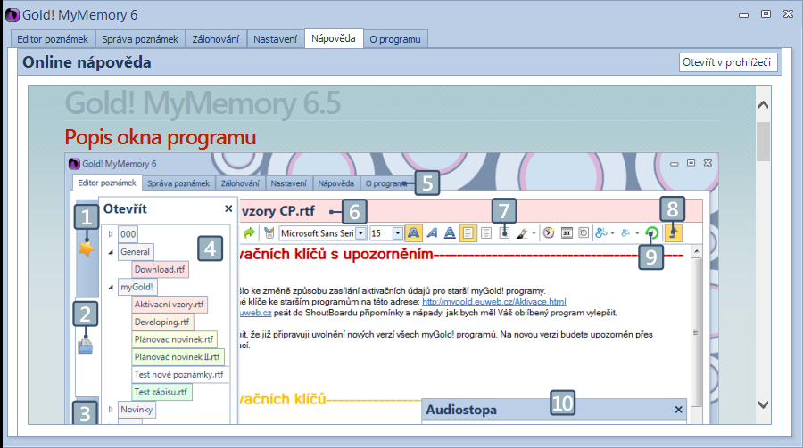Open the font name dropdown arrow
The height and width of the screenshot is (448, 803).
tap(361, 233)
